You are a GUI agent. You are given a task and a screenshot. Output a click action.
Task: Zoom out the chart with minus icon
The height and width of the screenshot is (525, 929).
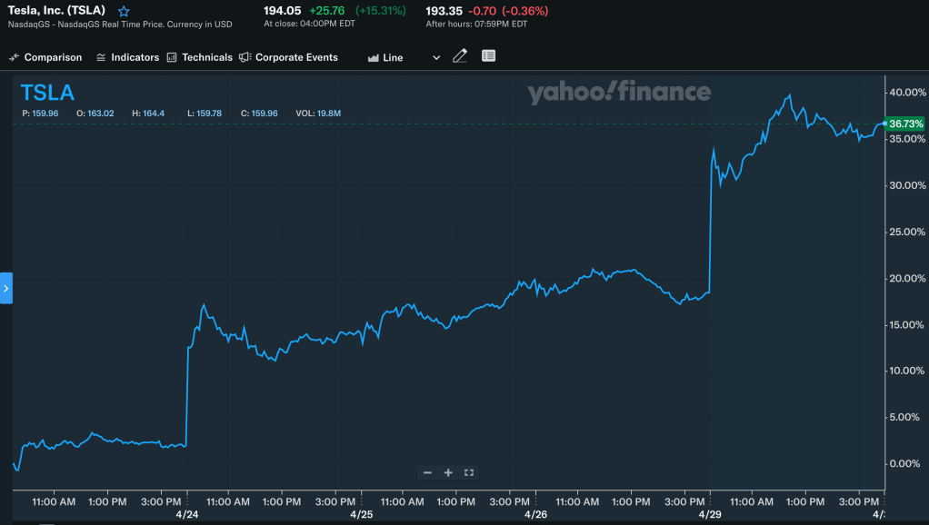click(427, 472)
